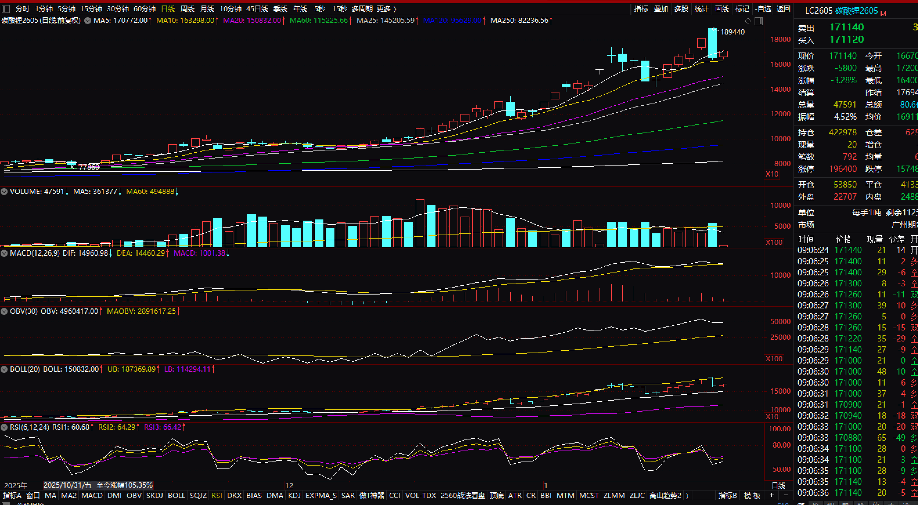Click the minus zoom-out button at bottom right
The width and height of the screenshot is (918, 505).
786,495
